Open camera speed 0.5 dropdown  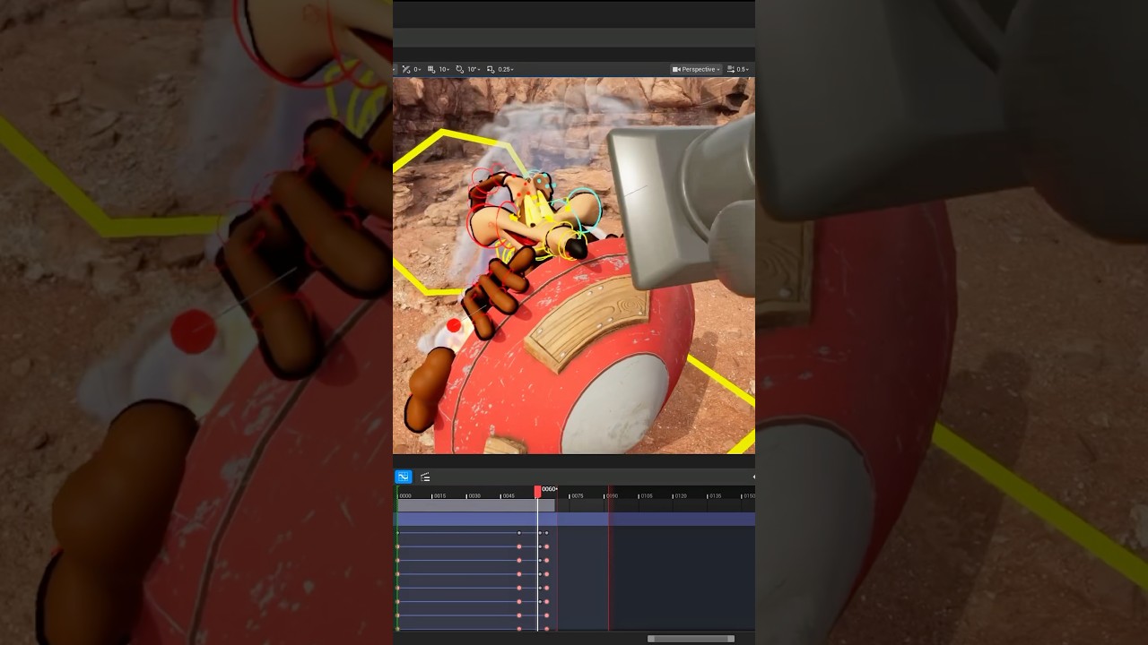point(737,69)
